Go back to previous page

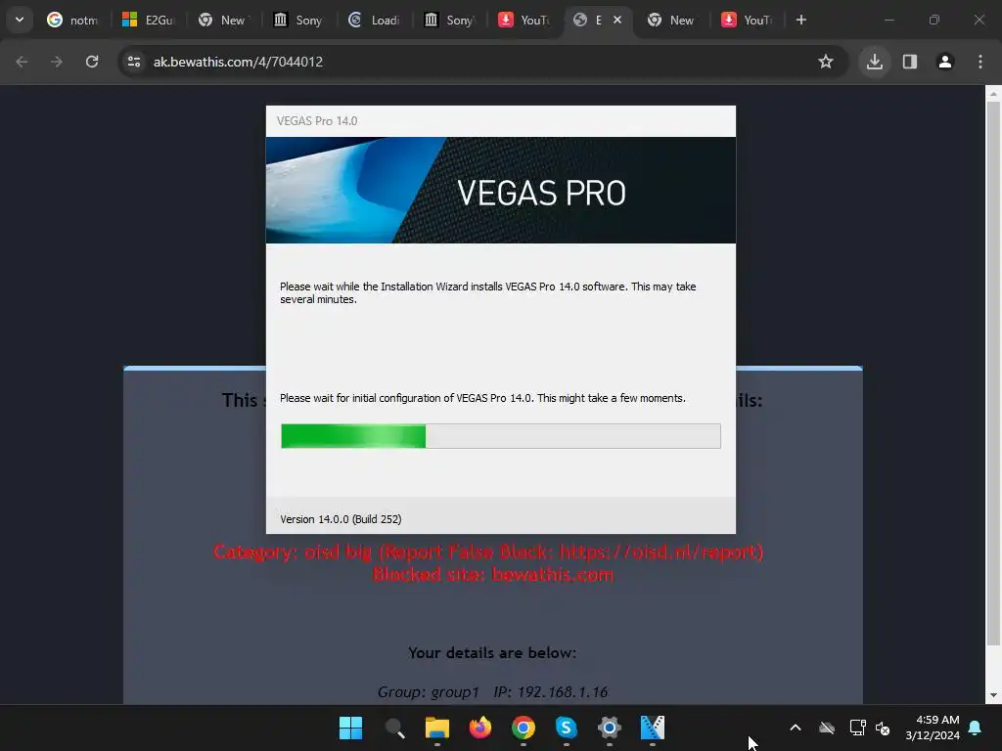(x=22, y=62)
